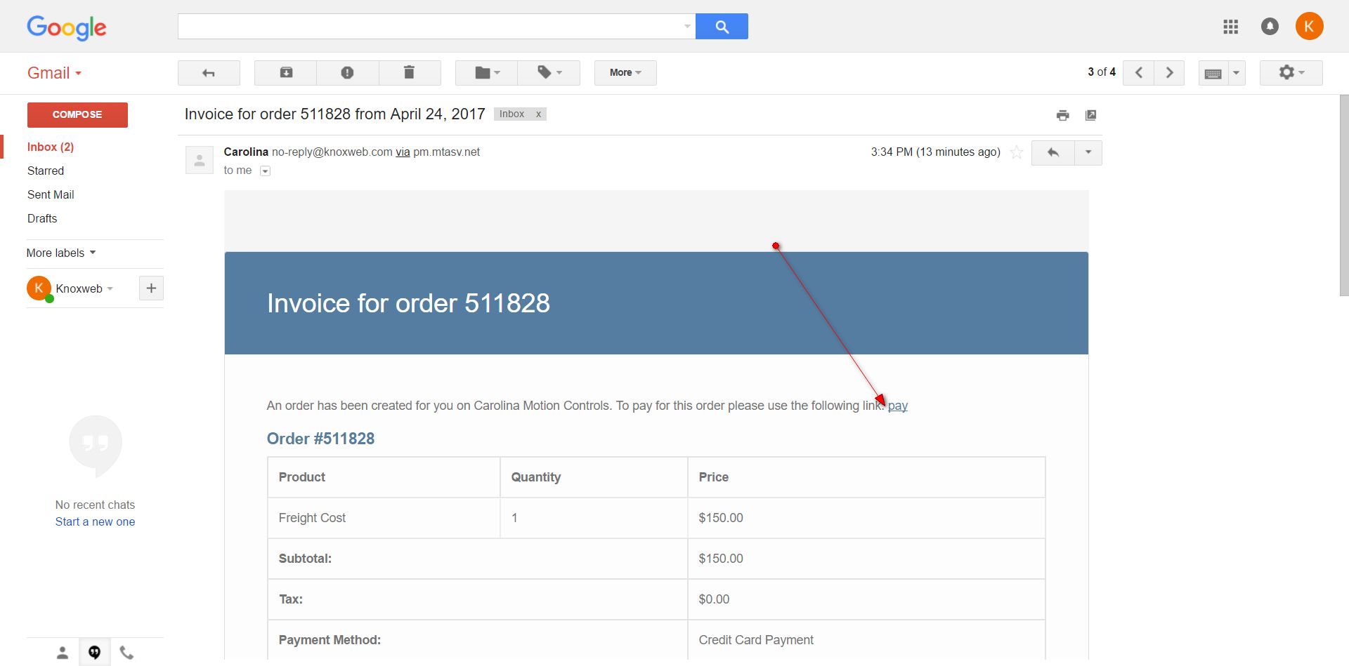Star the message from Carolina
Viewport: 1349px width, 666px height.
[1016, 152]
